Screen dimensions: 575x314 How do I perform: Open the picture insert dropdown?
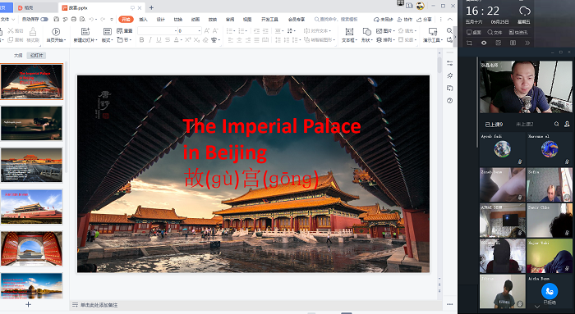pos(385,30)
